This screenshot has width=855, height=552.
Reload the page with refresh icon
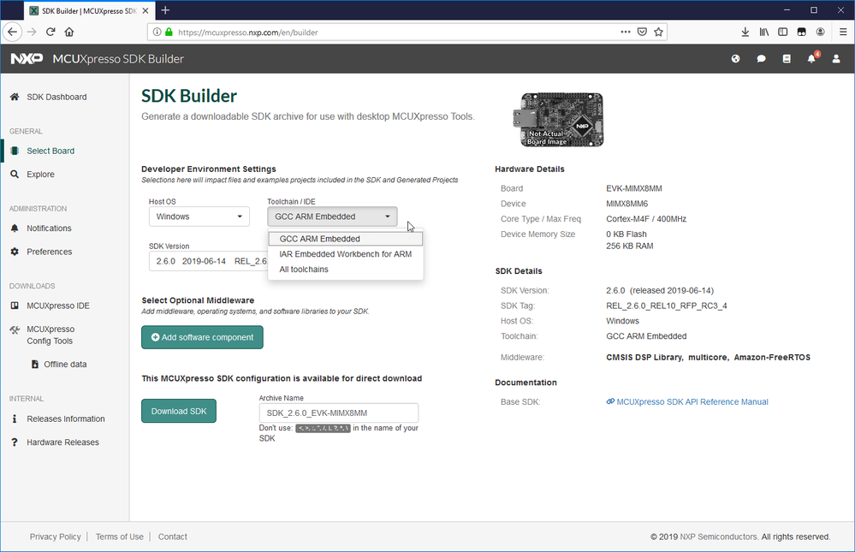coord(50,33)
